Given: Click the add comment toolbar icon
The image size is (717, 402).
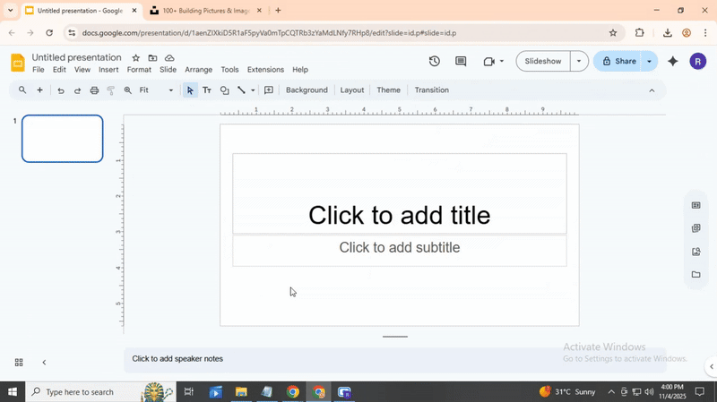Looking at the screenshot, I should tap(268, 90).
